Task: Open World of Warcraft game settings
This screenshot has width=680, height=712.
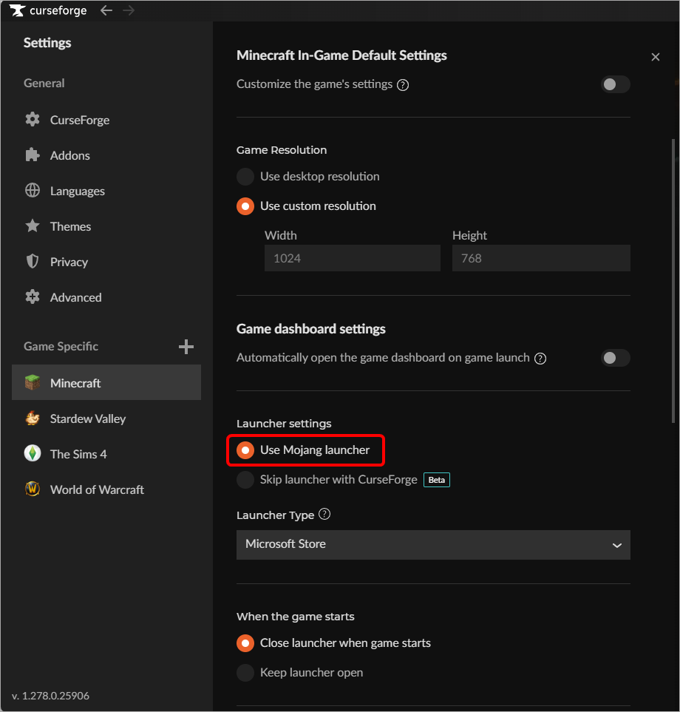Action: coord(106,489)
